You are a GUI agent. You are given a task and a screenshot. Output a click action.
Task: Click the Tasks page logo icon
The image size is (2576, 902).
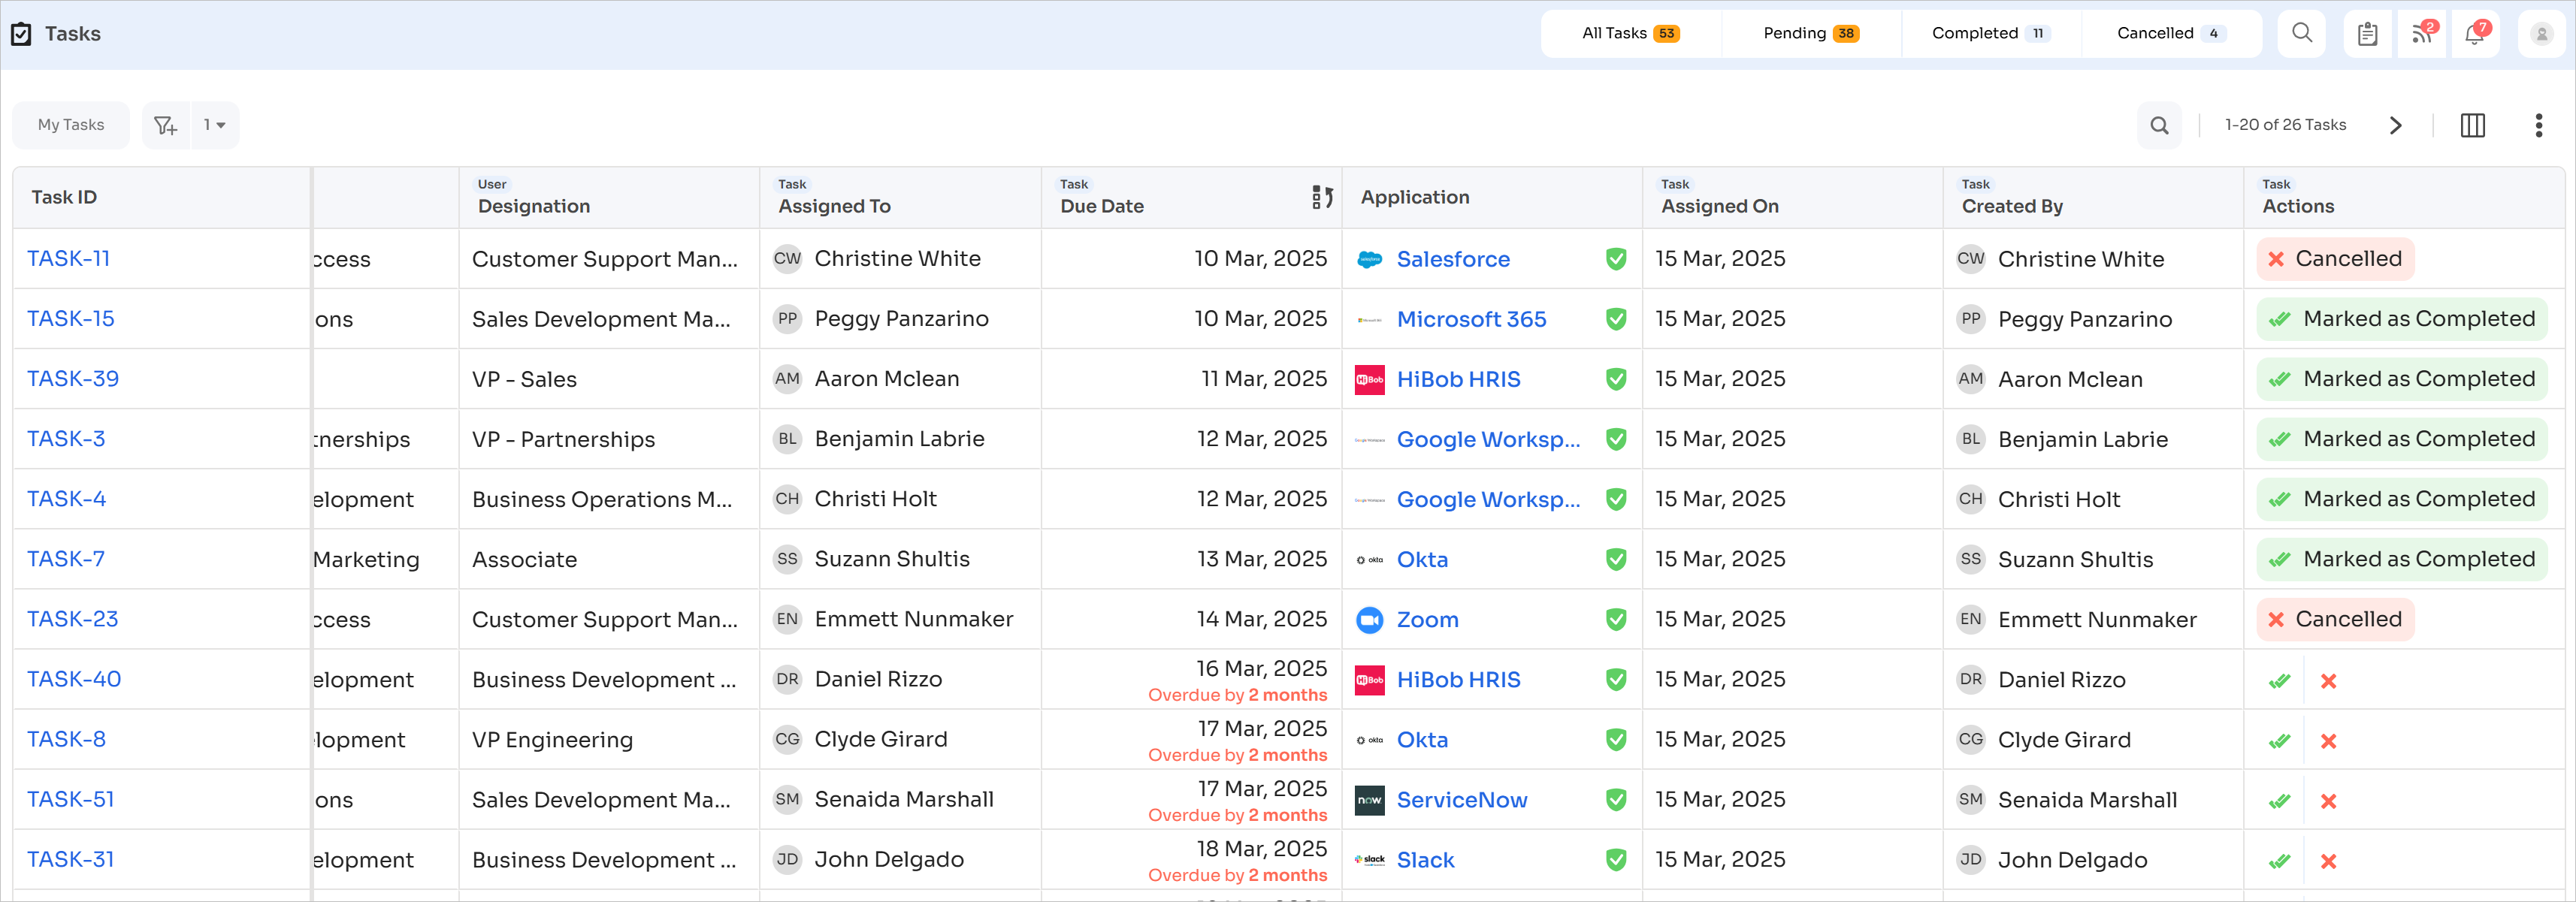(21, 34)
